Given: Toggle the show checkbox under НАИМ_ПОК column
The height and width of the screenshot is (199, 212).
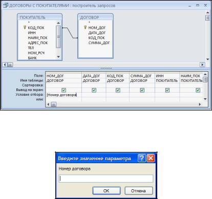Looking at the screenshot, I should [x=198, y=90].
